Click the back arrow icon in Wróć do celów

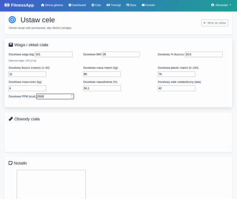point(205,23)
